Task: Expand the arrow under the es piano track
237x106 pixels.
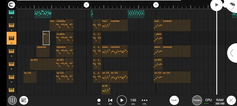Action: point(12,43)
